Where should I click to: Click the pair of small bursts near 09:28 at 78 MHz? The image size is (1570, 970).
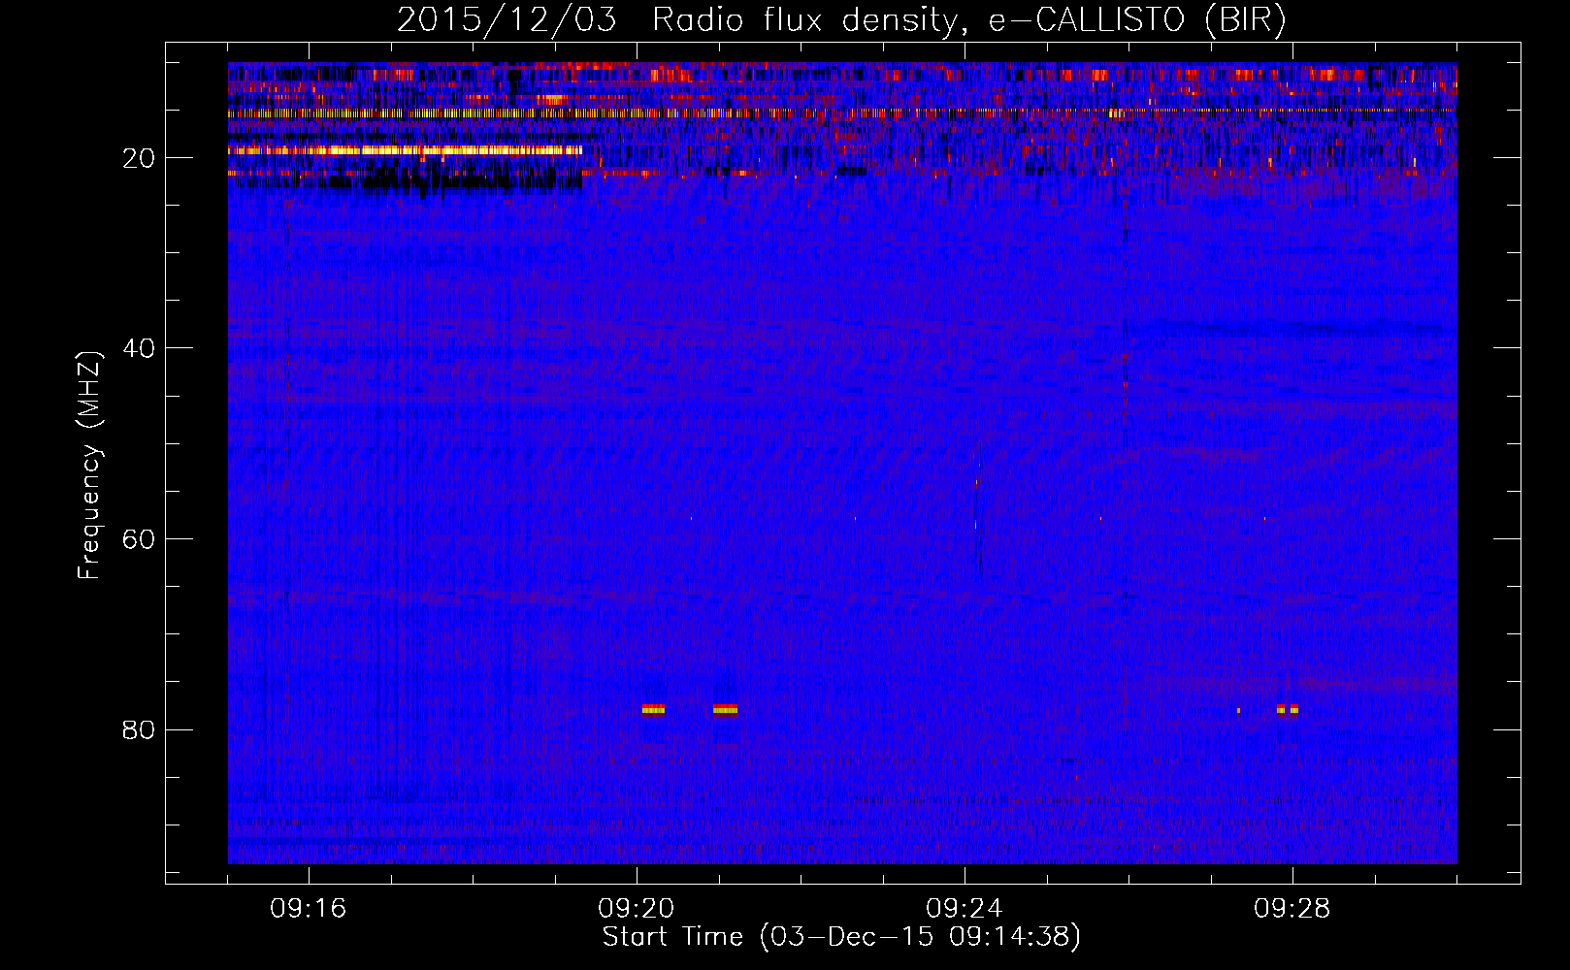tap(1288, 709)
